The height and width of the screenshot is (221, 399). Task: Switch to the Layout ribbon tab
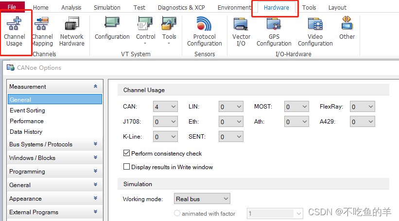click(337, 8)
